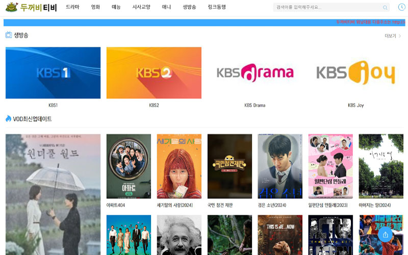Click the KBS Drama caption text
Viewport: 408px width, 255px height.
click(254, 105)
